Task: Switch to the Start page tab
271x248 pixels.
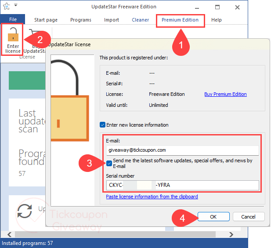Action: [x=46, y=20]
